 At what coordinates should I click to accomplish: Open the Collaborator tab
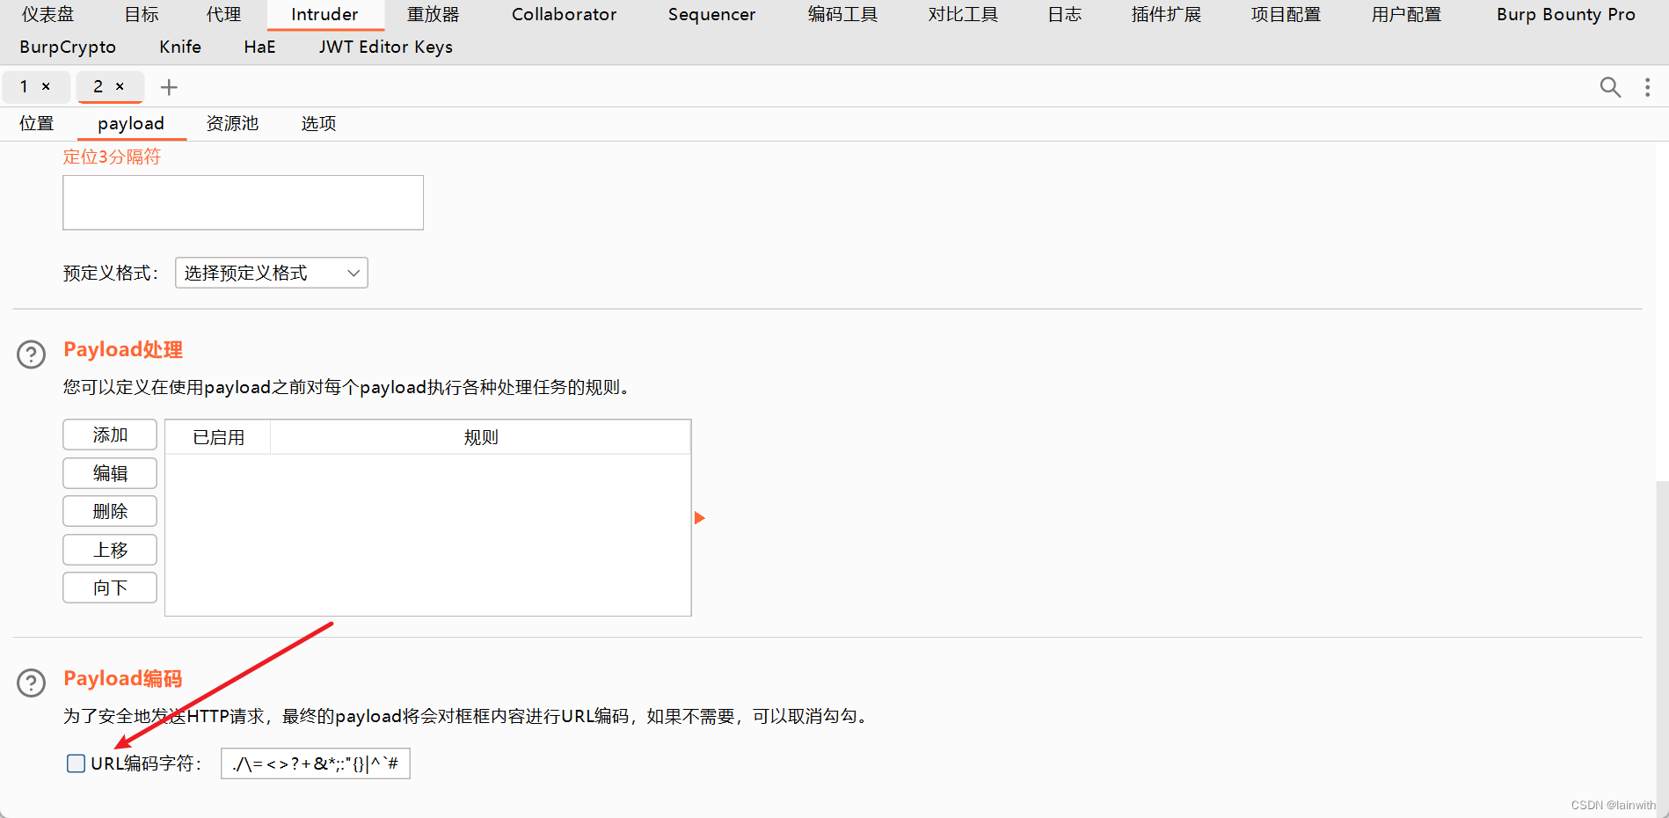pyautogui.click(x=565, y=15)
